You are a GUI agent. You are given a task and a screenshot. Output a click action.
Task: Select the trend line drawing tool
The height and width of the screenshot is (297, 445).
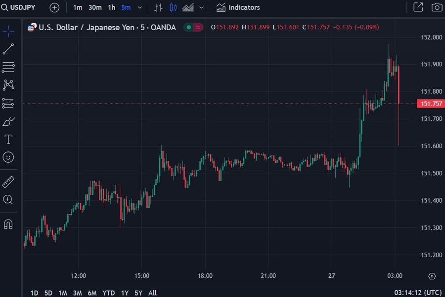tap(8, 49)
